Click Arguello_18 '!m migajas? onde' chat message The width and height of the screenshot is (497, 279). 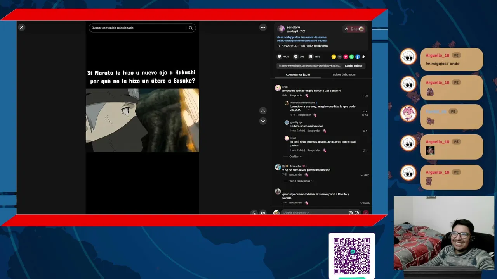point(452,59)
